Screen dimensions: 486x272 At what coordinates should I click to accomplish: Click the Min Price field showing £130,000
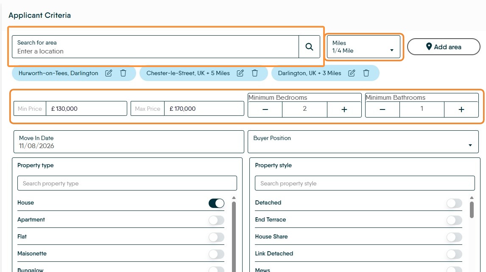click(x=86, y=109)
